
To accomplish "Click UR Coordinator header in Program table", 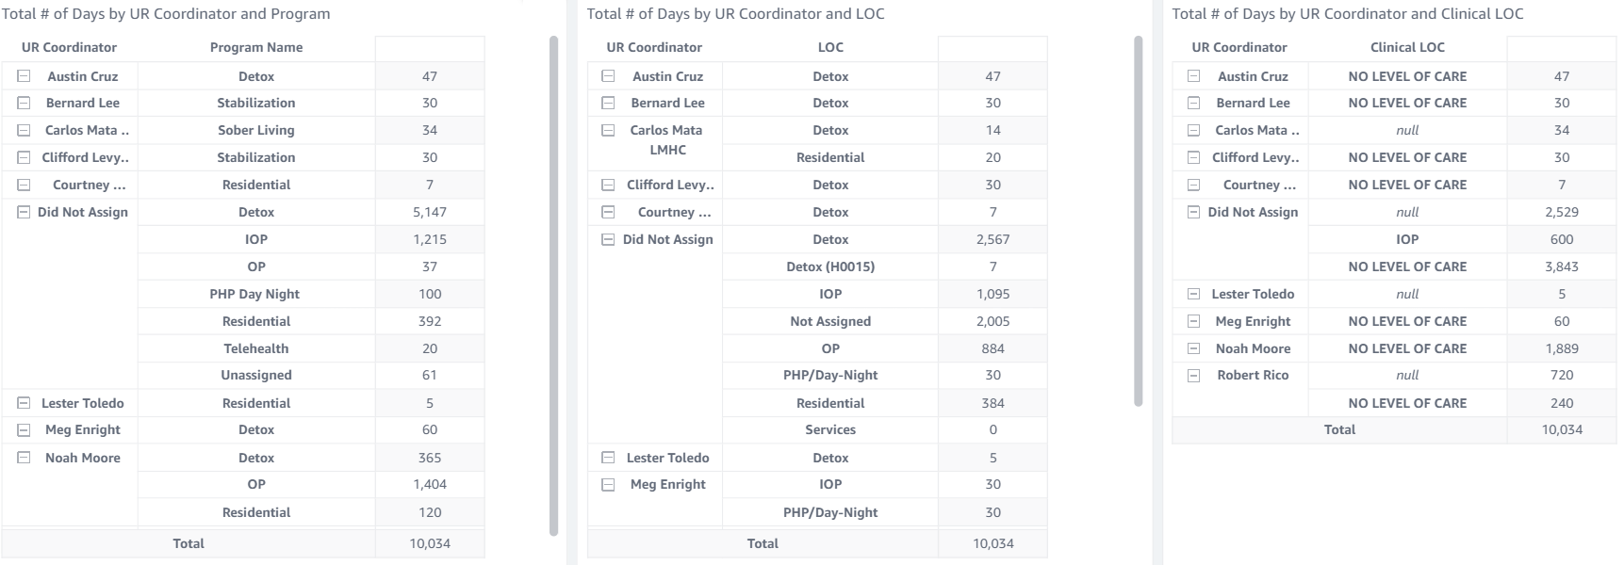I will coord(69,47).
